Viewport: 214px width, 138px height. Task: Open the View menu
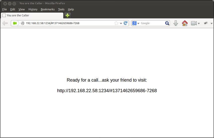click(x=22, y=9)
